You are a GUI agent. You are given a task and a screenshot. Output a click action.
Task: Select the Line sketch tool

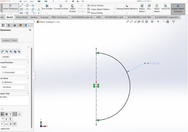21,5
